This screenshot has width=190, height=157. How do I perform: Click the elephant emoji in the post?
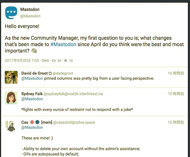click(x=34, y=51)
